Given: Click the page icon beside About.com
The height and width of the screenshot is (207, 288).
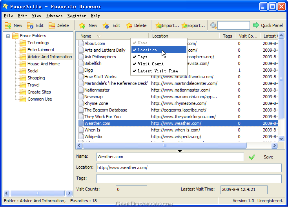Looking at the screenshot, I should (81, 43).
